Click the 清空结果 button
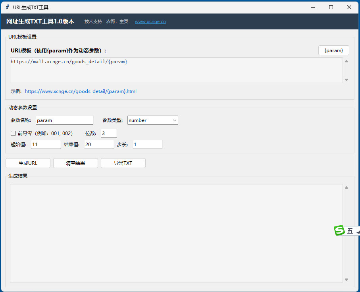The image size is (360, 292). 75,163
